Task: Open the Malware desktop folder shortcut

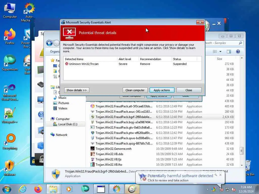Action: pos(10,168)
